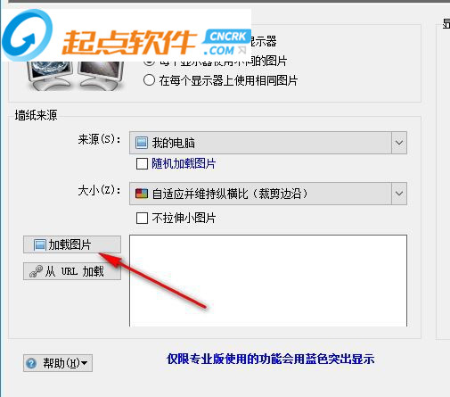Screen dimensions: 450x397
Task: Click the picture icon on 加载图片 button
Action: [39, 245]
